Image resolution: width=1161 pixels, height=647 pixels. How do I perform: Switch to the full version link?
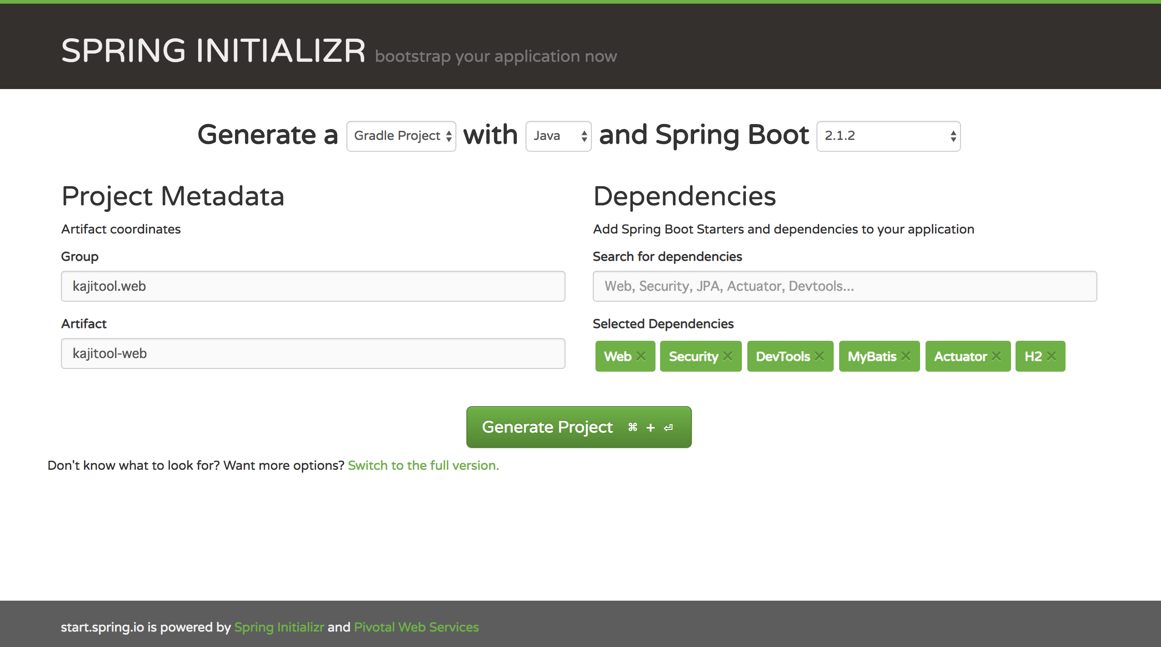click(423, 465)
